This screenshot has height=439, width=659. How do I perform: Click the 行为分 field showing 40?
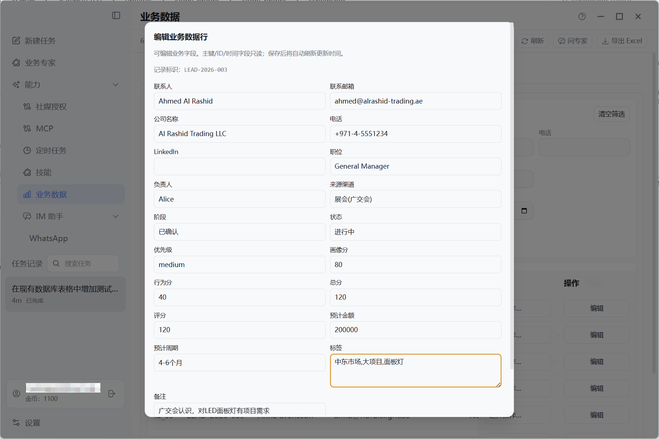coord(240,297)
